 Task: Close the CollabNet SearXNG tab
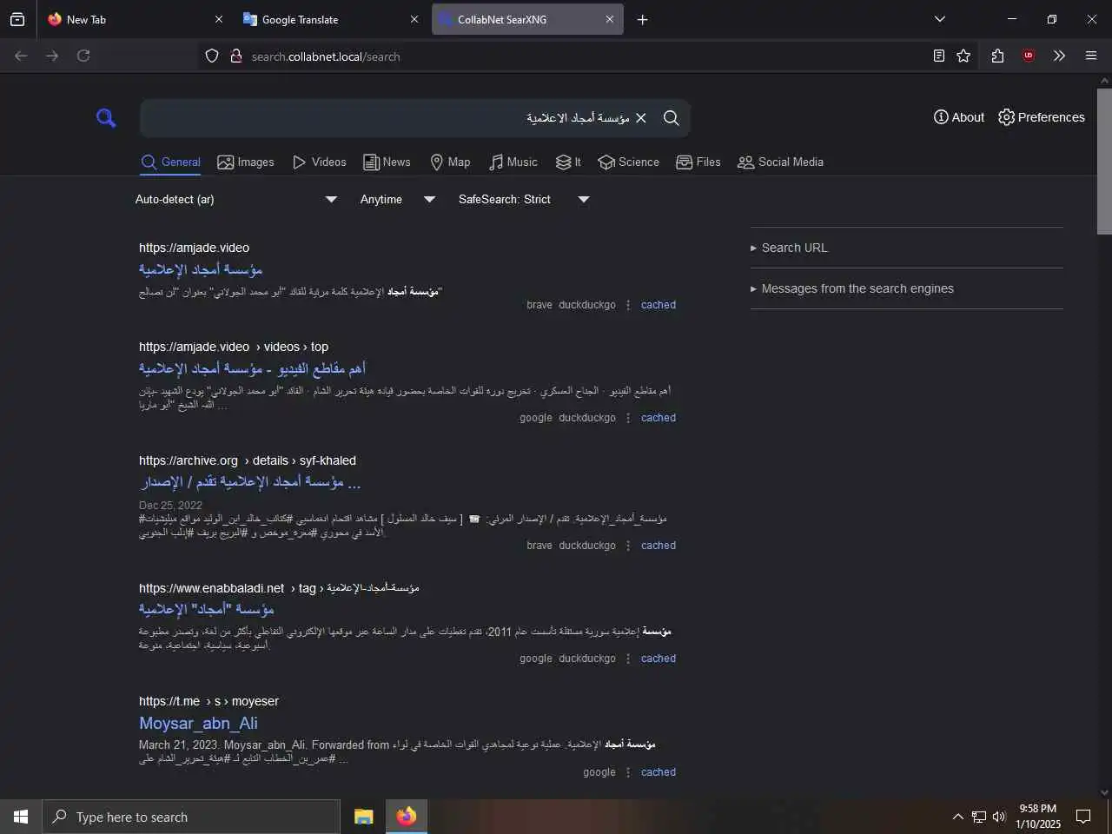point(609,19)
